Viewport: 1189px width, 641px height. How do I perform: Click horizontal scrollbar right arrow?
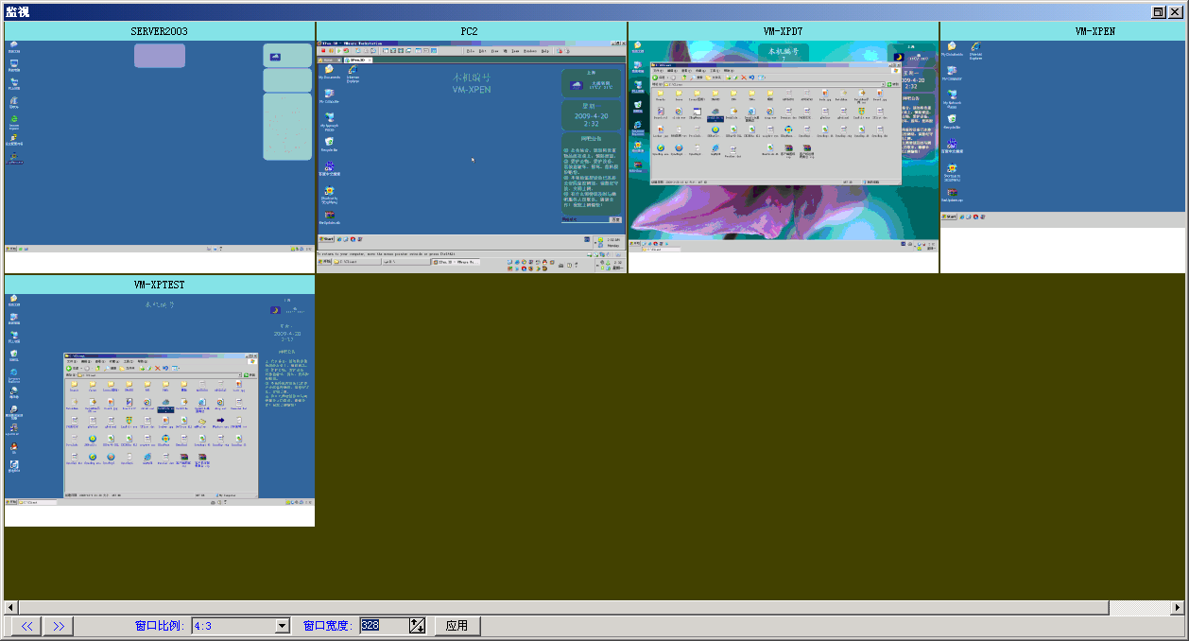1178,607
